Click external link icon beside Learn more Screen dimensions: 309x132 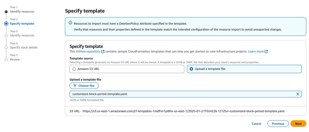[x=266, y=51]
